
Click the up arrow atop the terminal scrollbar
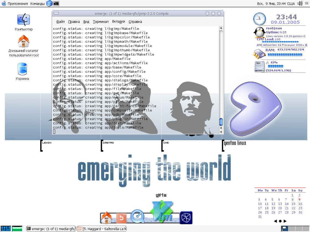click(x=221, y=28)
